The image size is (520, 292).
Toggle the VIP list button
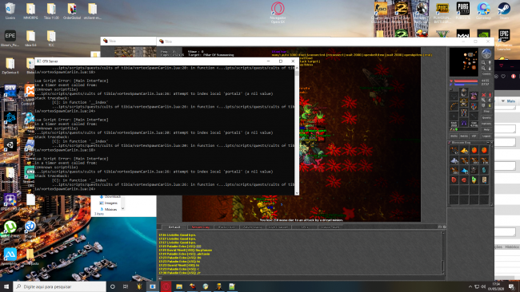point(474,136)
